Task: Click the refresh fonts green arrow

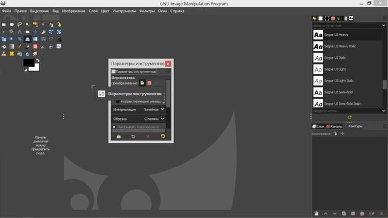Action: (x=349, y=117)
